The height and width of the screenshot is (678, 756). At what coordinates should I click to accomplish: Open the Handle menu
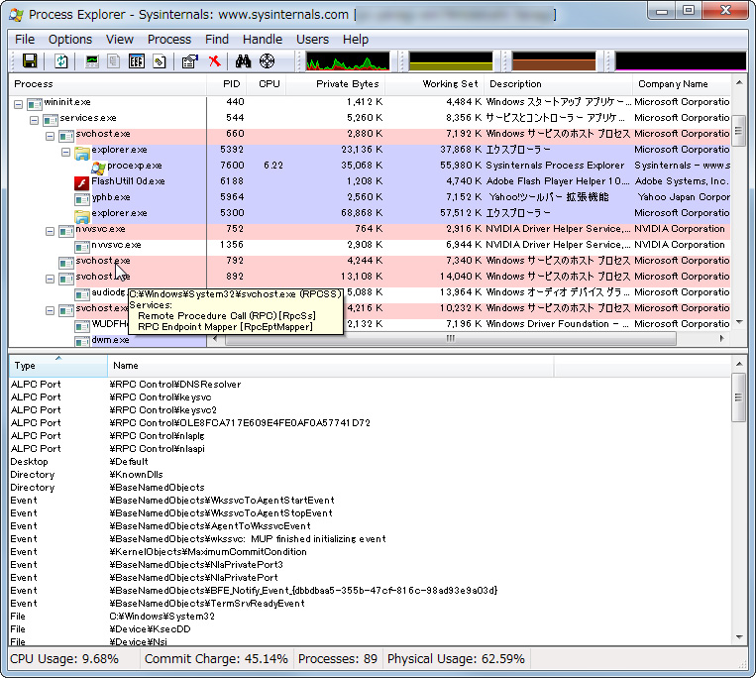click(x=263, y=39)
